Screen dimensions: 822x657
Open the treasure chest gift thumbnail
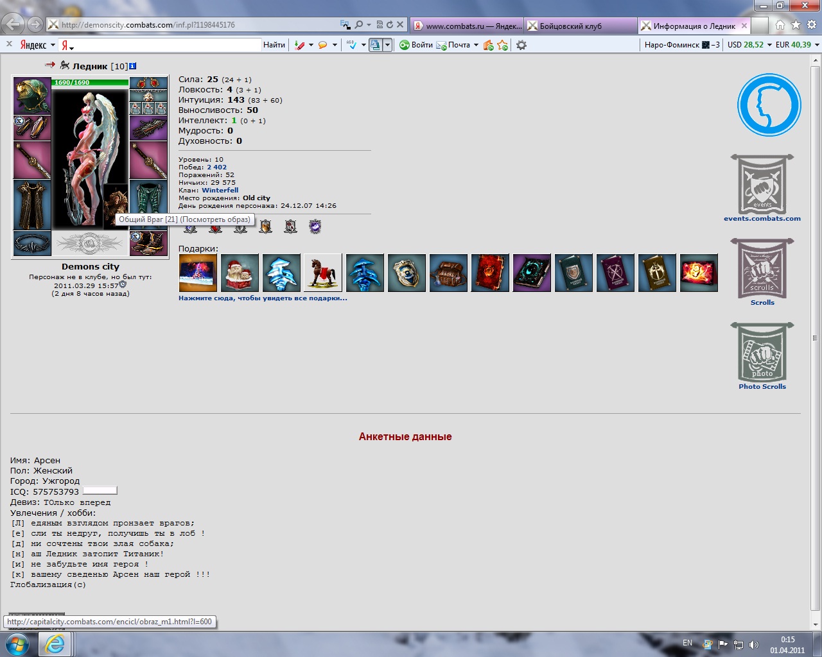tap(448, 273)
